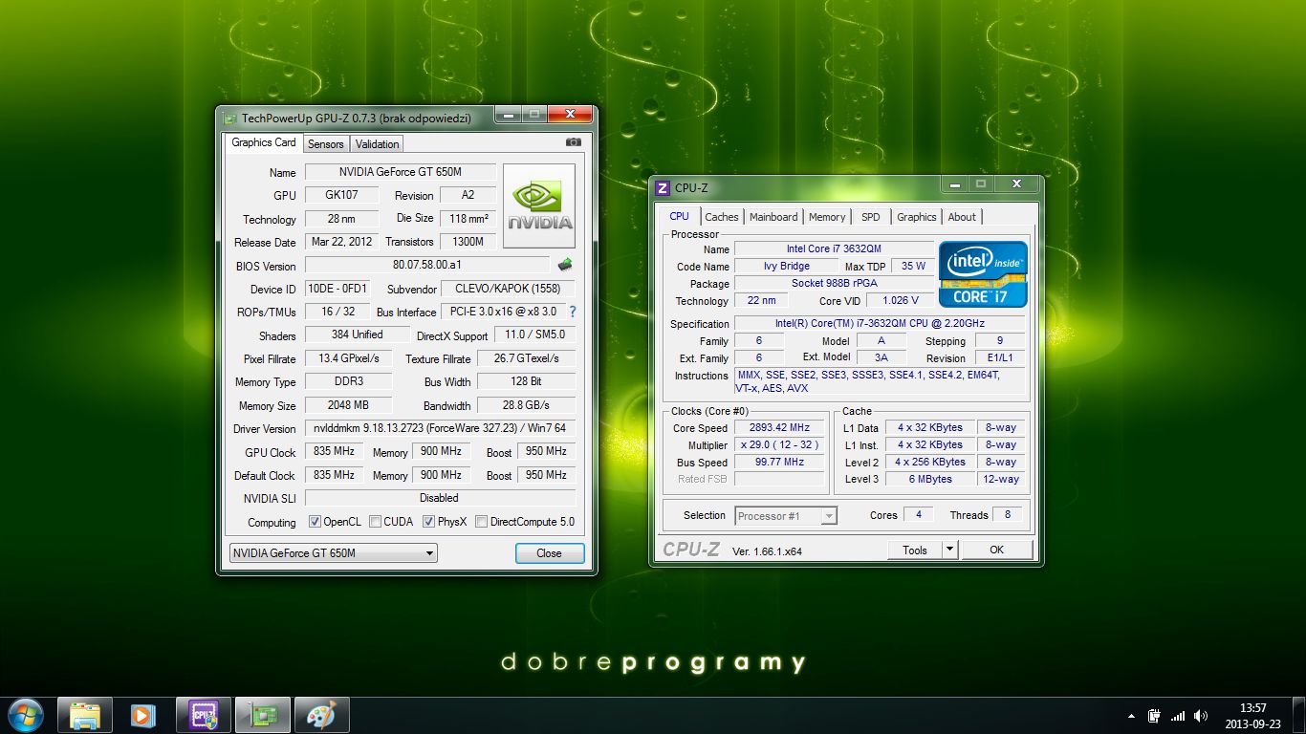Switch to the Graphics Card tab in GPU-Z

[x=264, y=142]
